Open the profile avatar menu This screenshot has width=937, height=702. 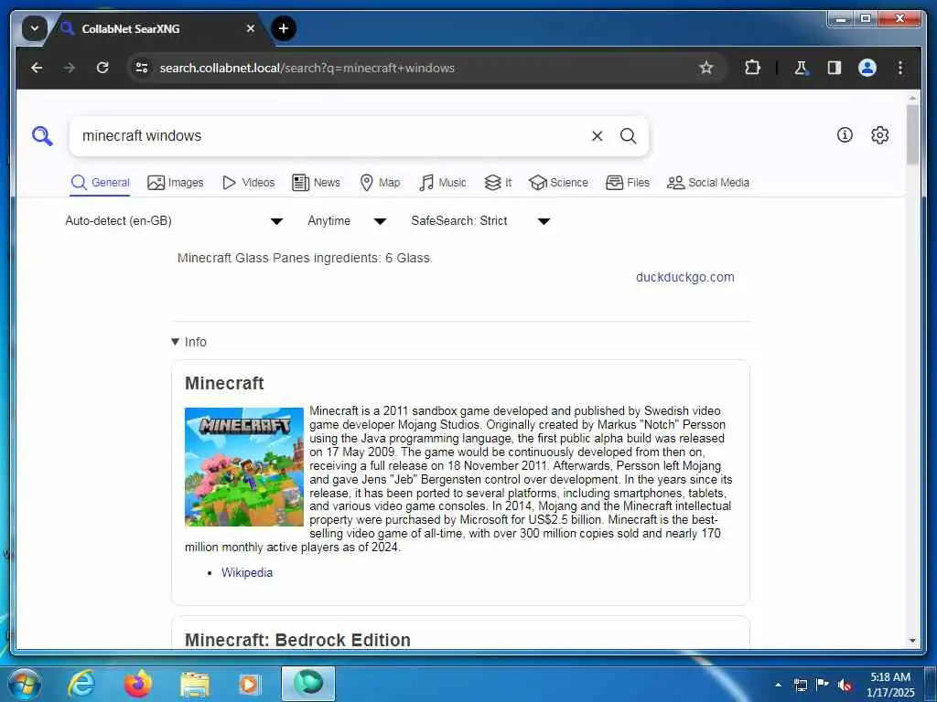pos(867,68)
